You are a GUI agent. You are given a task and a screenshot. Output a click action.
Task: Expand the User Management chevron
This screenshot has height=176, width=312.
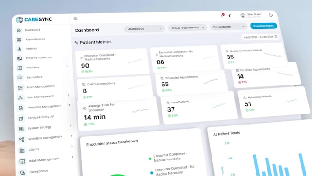tap(69, 95)
